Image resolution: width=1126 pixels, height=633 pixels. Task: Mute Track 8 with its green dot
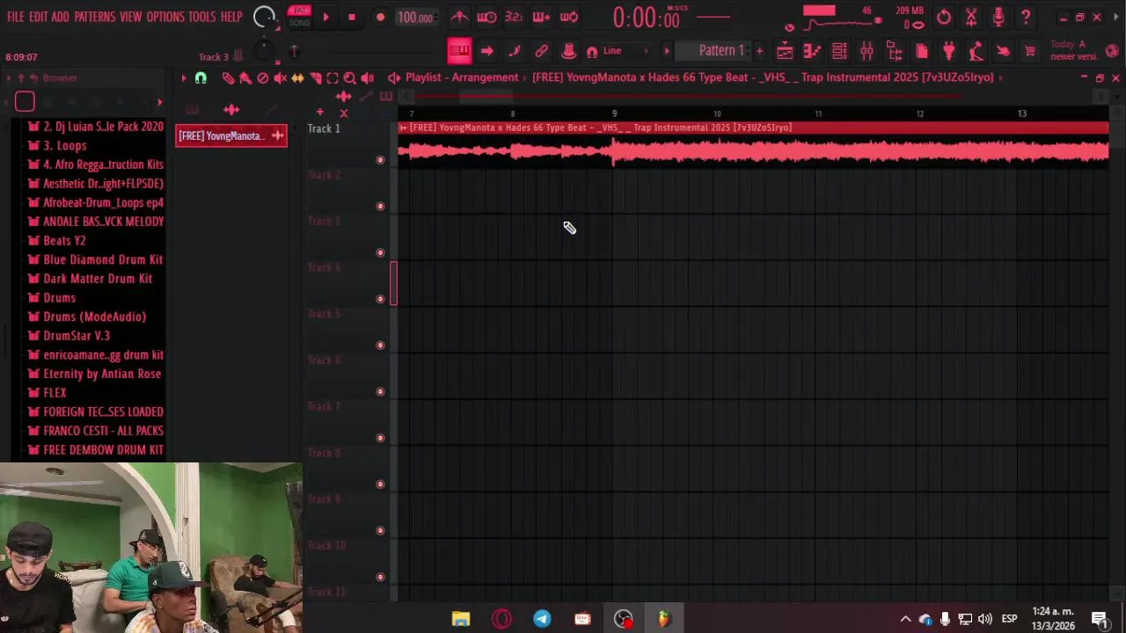pos(380,484)
